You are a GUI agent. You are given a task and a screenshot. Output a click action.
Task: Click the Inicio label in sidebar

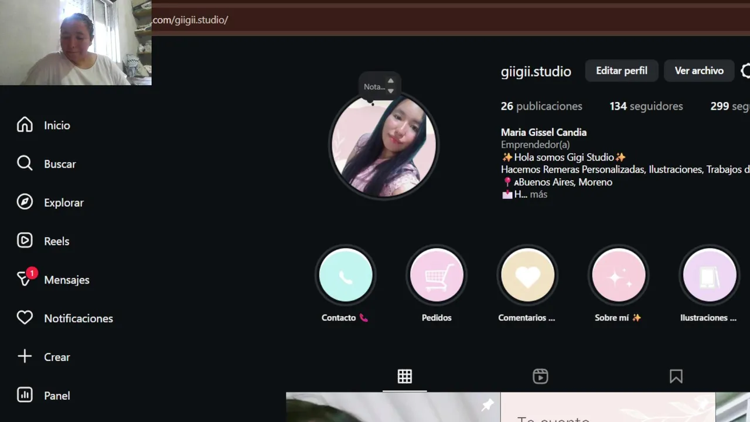(x=57, y=125)
